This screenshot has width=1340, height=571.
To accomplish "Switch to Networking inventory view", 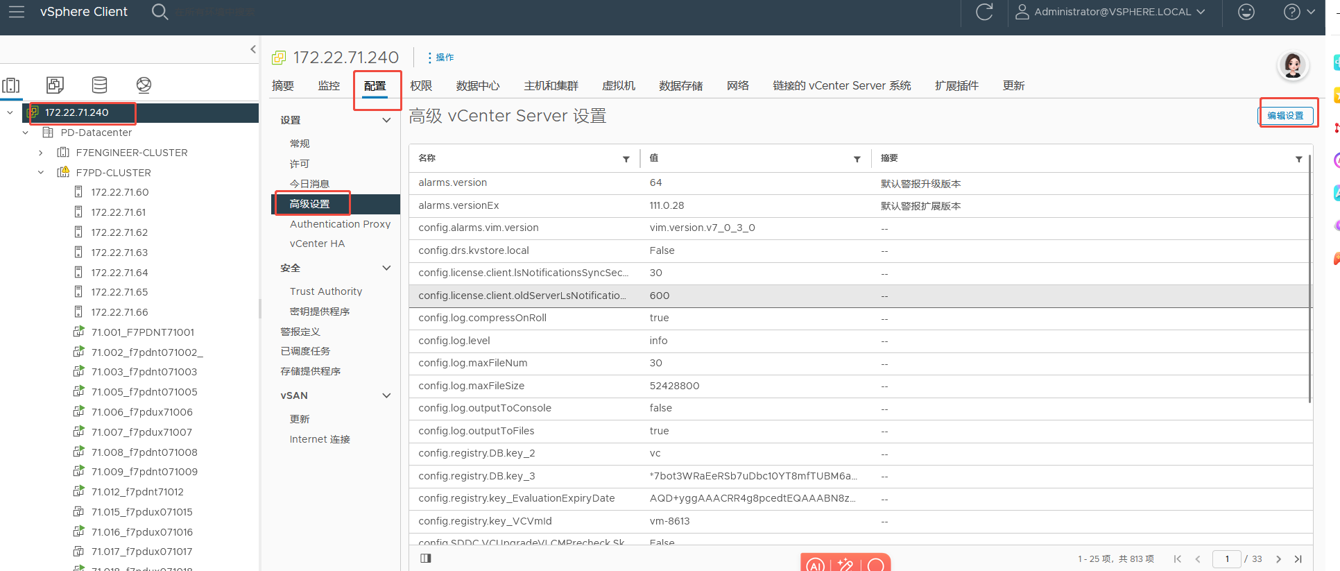I will (144, 85).
